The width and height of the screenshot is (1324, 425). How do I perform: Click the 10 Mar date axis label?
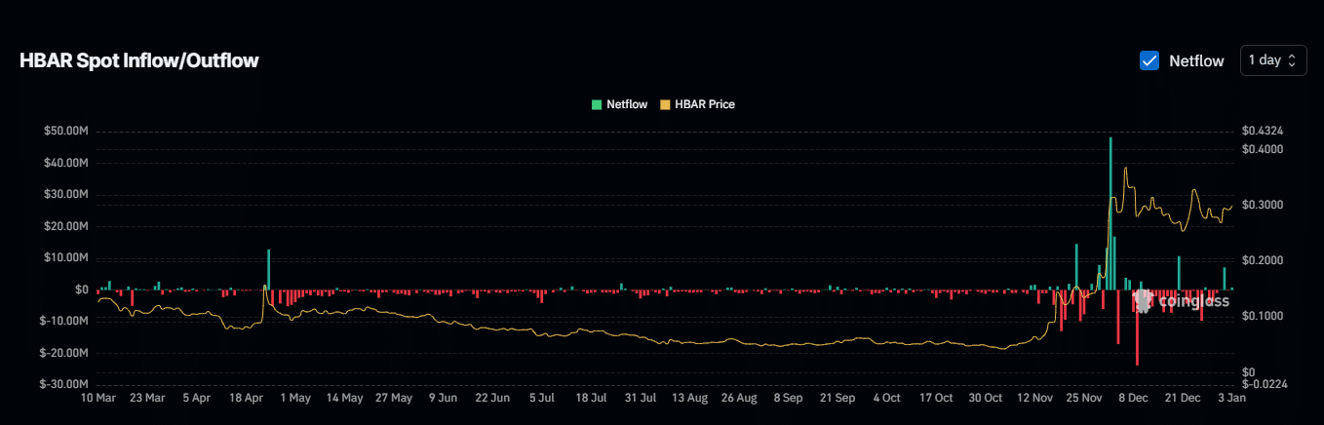click(x=98, y=399)
